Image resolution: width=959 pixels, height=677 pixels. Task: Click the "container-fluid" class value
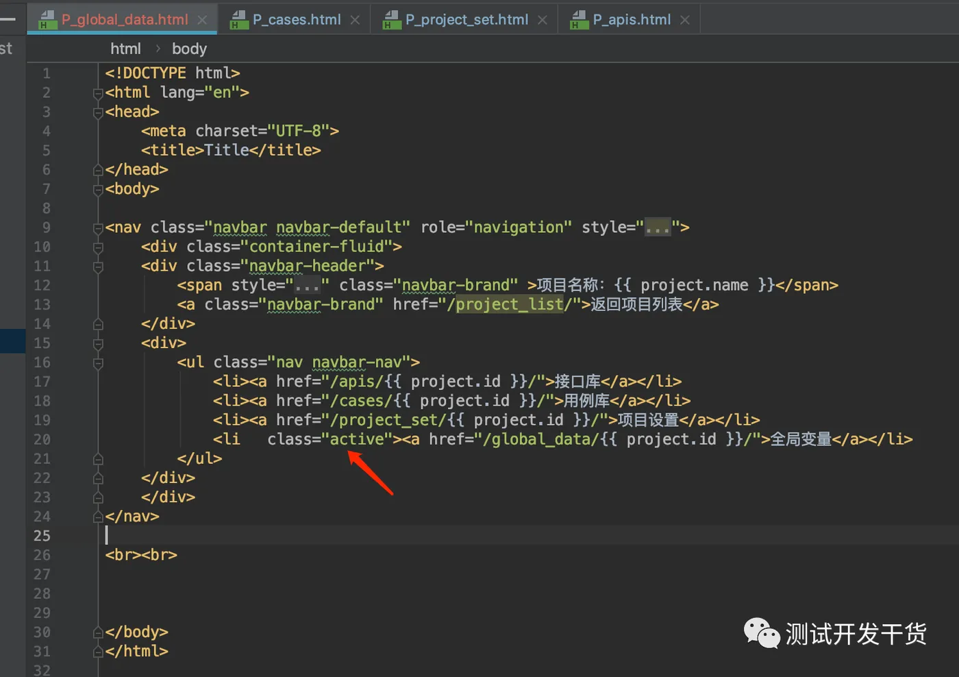click(316, 247)
